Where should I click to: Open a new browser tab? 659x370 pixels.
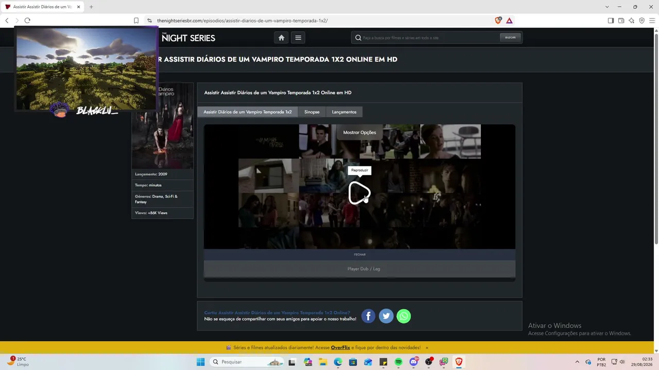click(x=91, y=7)
